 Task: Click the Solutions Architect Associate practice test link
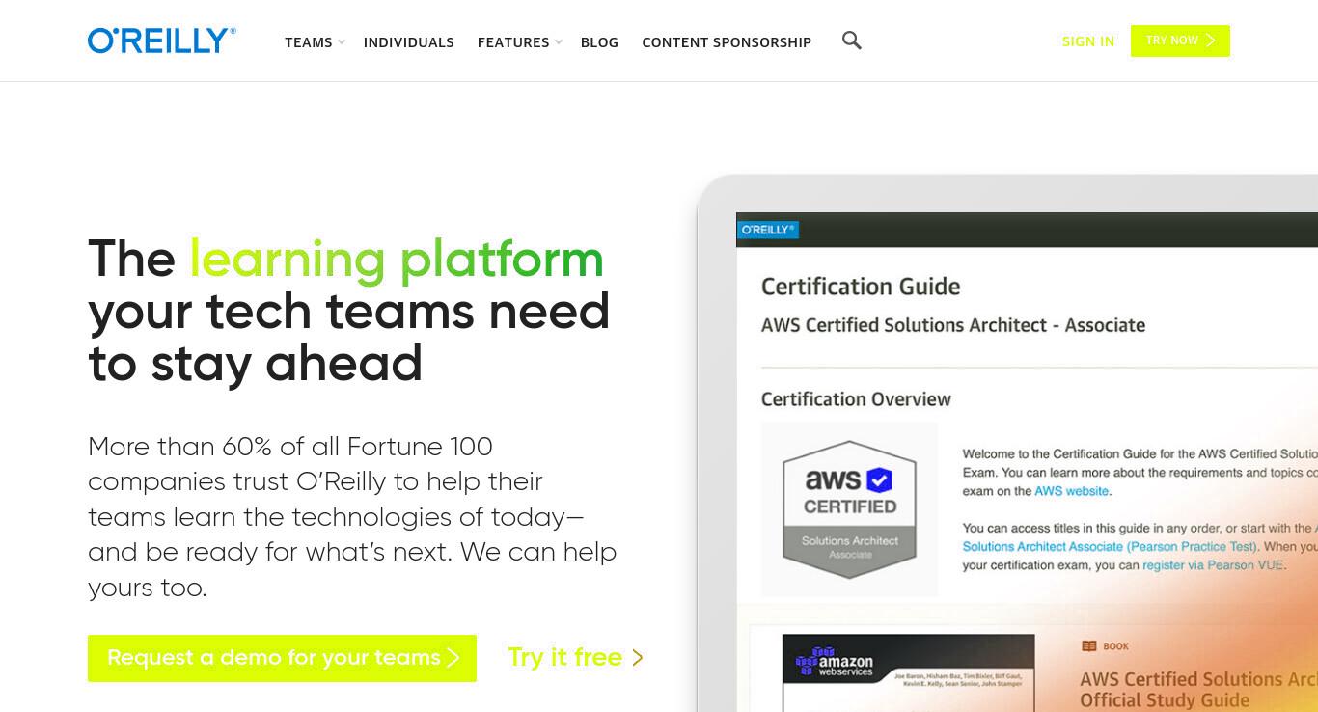pos(1110,547)
